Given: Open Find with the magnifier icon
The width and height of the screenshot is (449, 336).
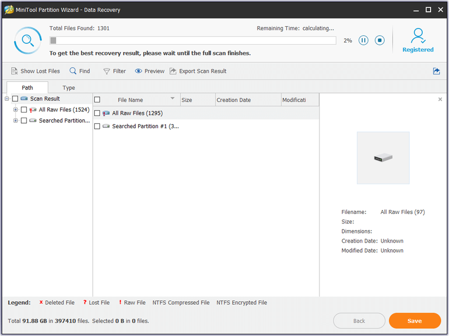Looking at the screenshot, I should [x=73, y=71].
